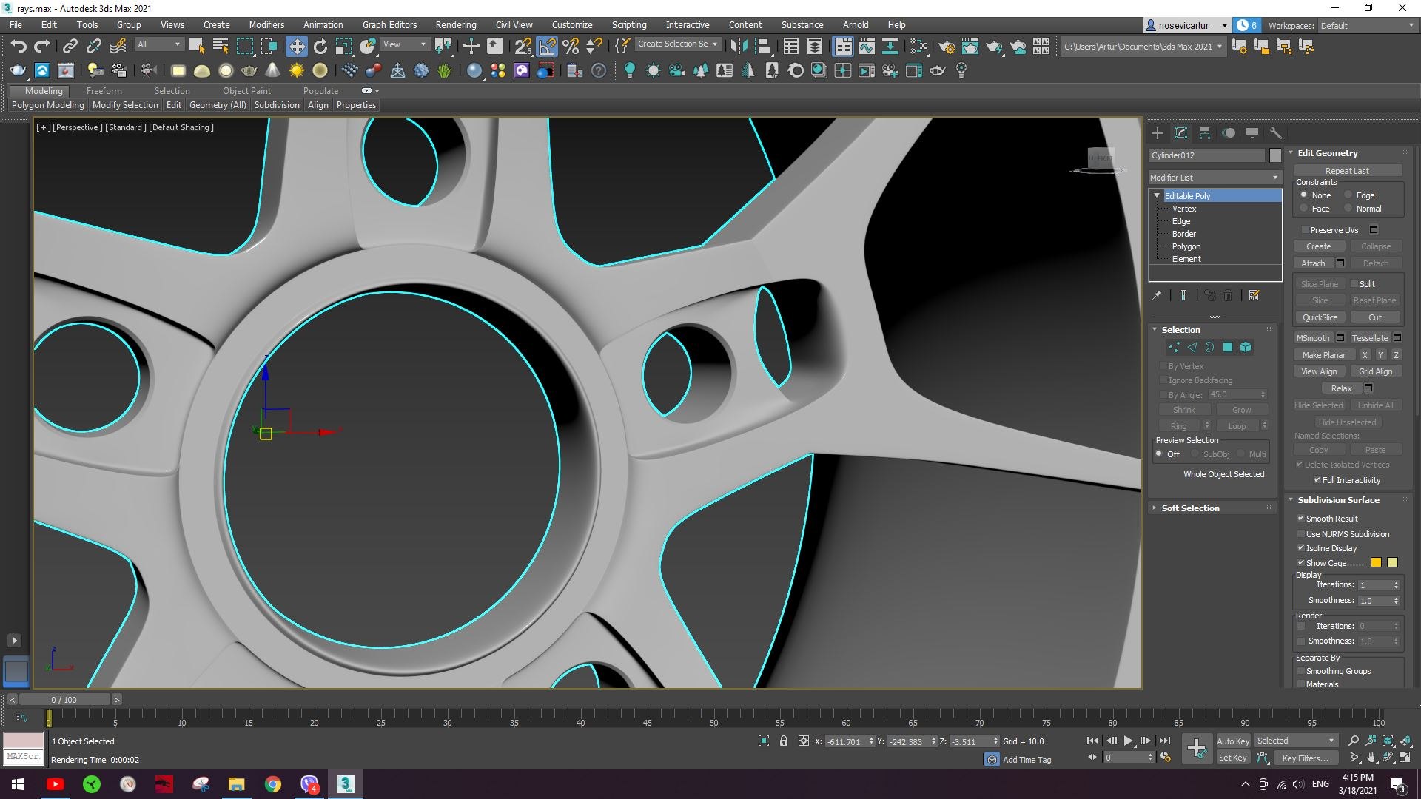Screen dimensions: 1421x799
Task: Open the Polygon Modeling ribbon panel
Action: [48, 105]
